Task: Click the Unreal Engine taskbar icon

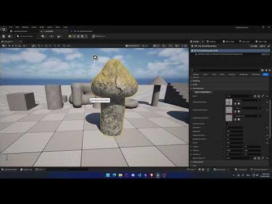Action: (x=158, y=175)
